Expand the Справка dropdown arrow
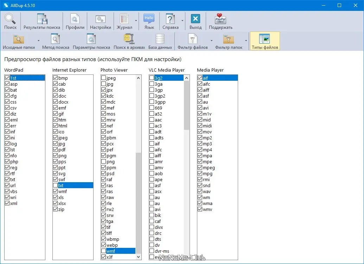Screen dimensions: 364x264 182,21
